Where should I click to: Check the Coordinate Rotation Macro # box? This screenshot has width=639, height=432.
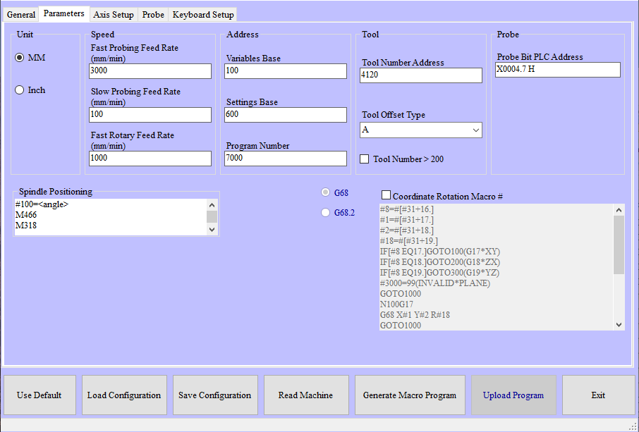[386, 195]
